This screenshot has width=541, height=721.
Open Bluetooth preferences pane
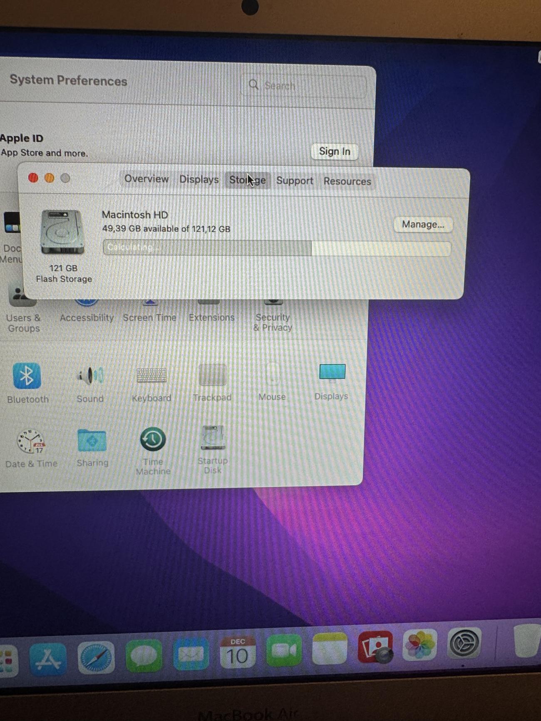coord(27,376)
